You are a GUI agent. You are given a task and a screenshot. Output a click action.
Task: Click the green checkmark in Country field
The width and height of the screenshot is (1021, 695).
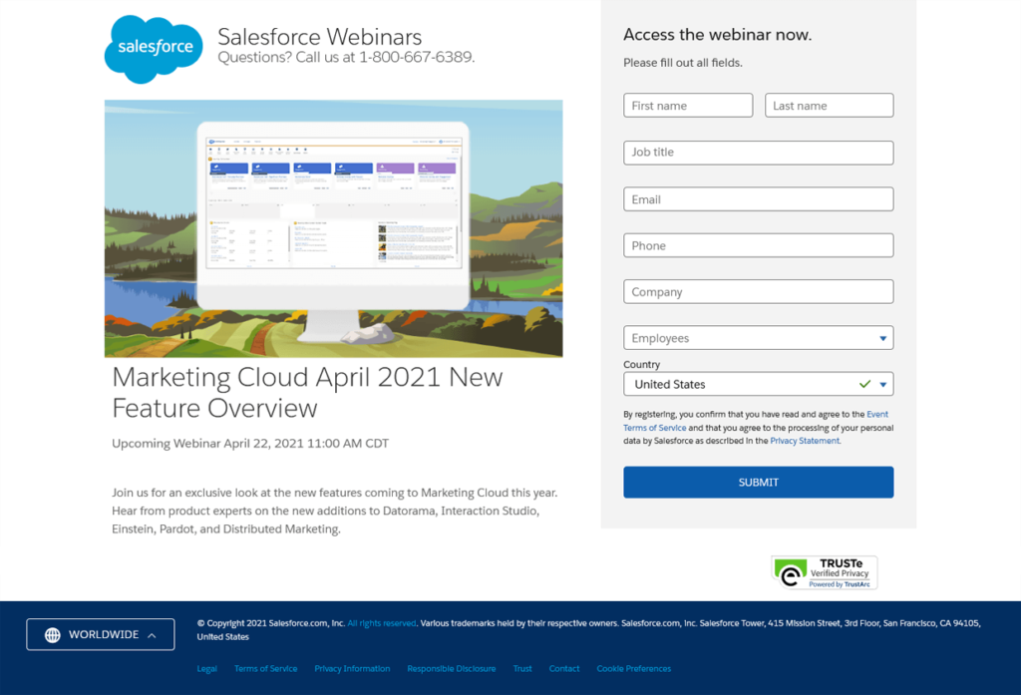point(864,384)
